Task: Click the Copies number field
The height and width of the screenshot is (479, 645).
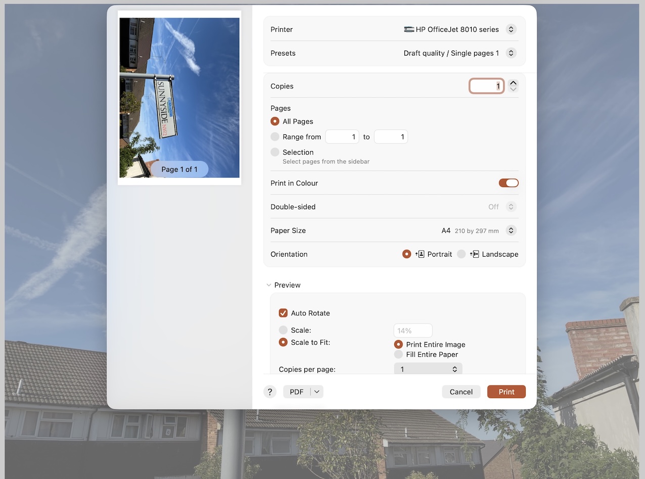Action: (x=486, y=86)
